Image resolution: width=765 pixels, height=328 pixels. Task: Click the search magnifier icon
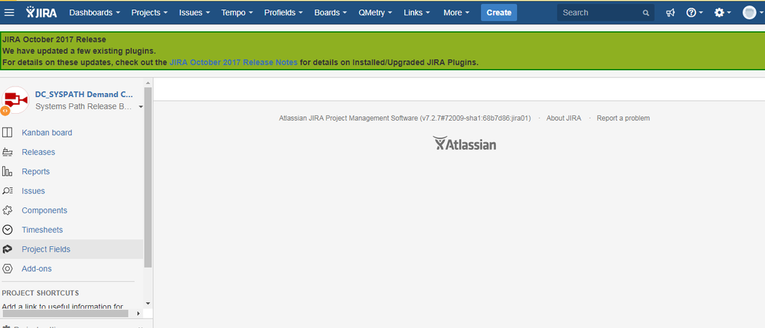coord(646,13)
